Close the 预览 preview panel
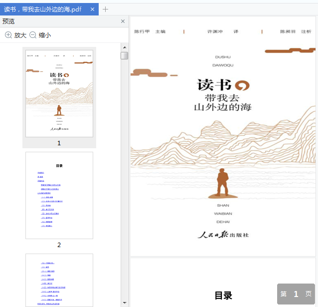Image resolution: width=318 pixels, height=307 pixels. point(123,21)
